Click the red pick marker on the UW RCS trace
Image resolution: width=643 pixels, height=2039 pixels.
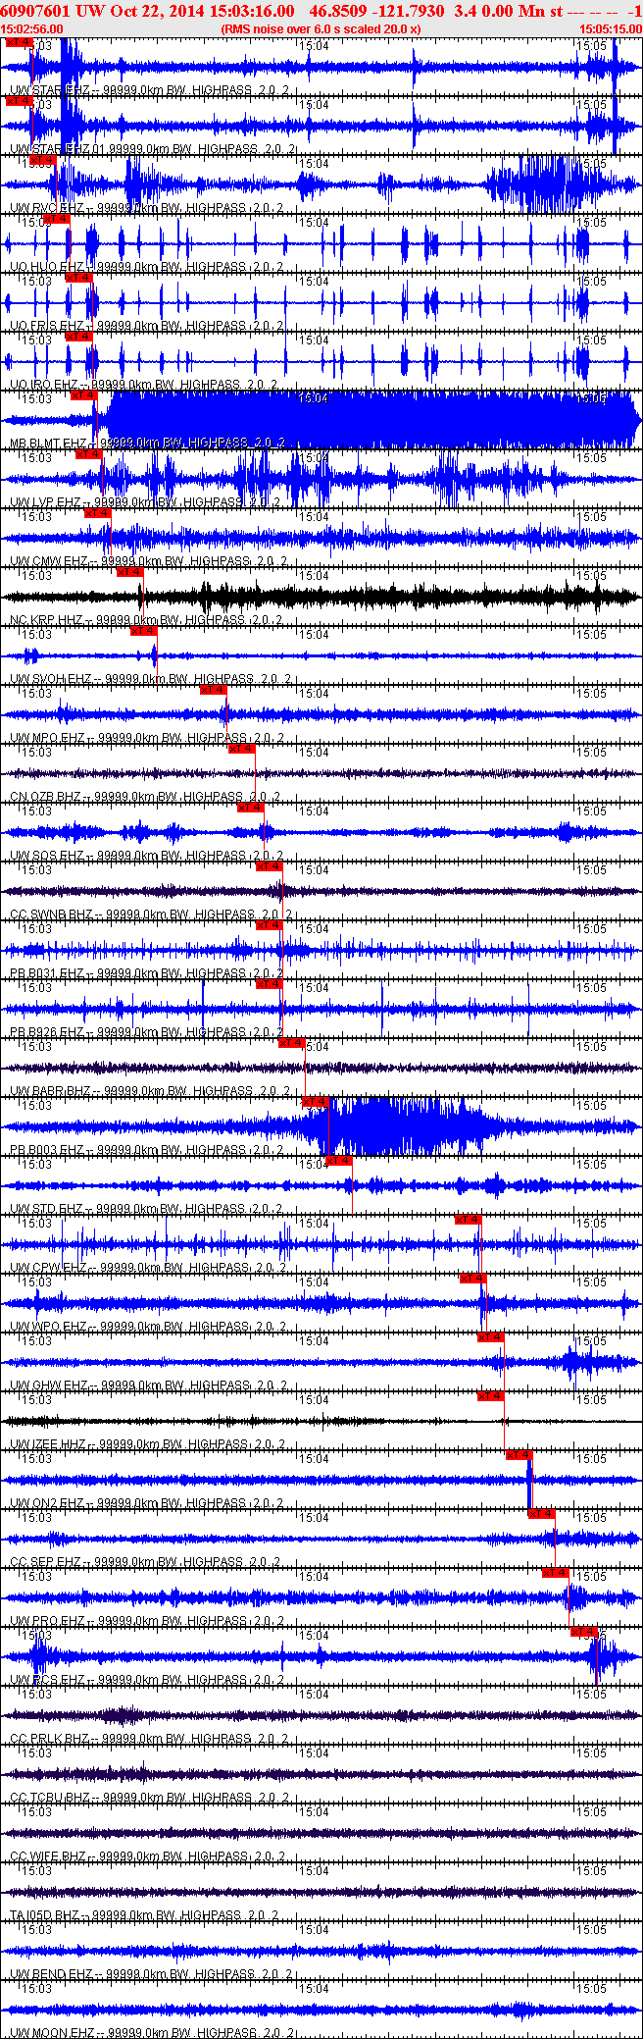coord(583,1632)
